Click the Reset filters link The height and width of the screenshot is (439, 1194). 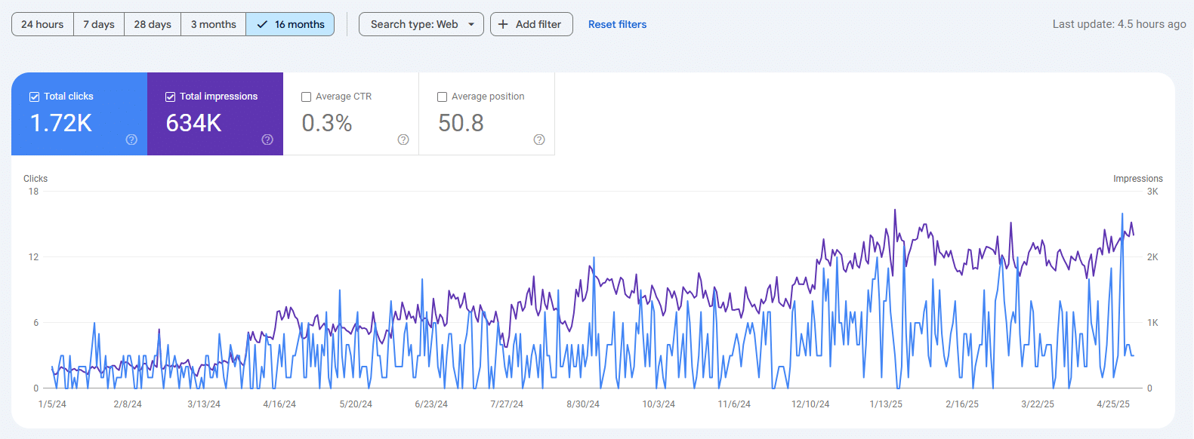pyautogui.click(x=617, y=24)
